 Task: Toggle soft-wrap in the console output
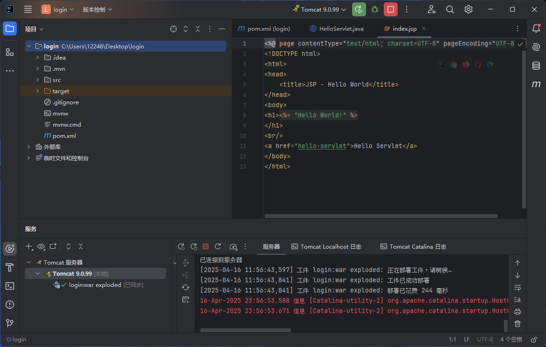coord(518,287)
